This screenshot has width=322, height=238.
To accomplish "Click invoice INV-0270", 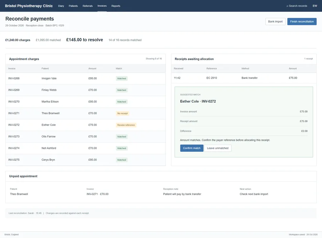I will pyautogui.click(x=14, y=102).
